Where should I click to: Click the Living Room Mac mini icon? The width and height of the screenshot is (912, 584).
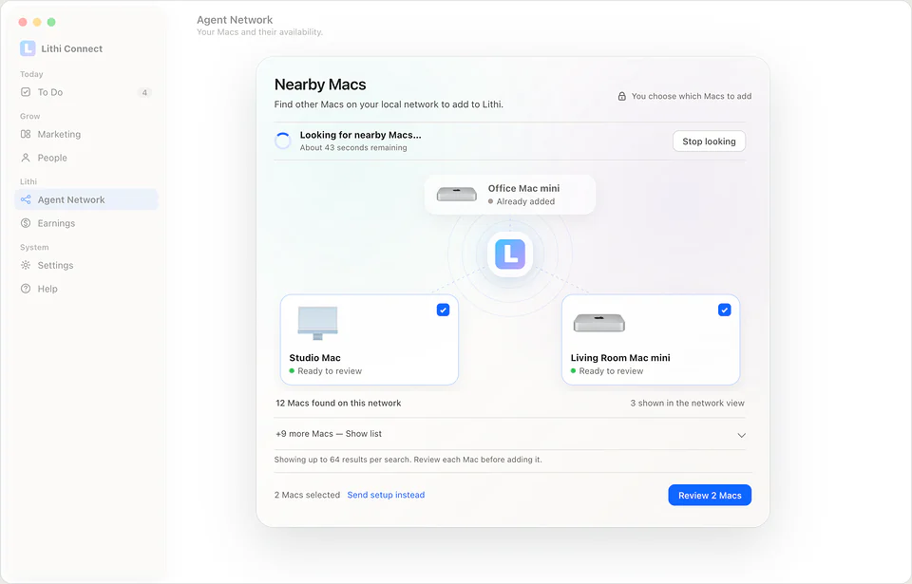point(599,323)
